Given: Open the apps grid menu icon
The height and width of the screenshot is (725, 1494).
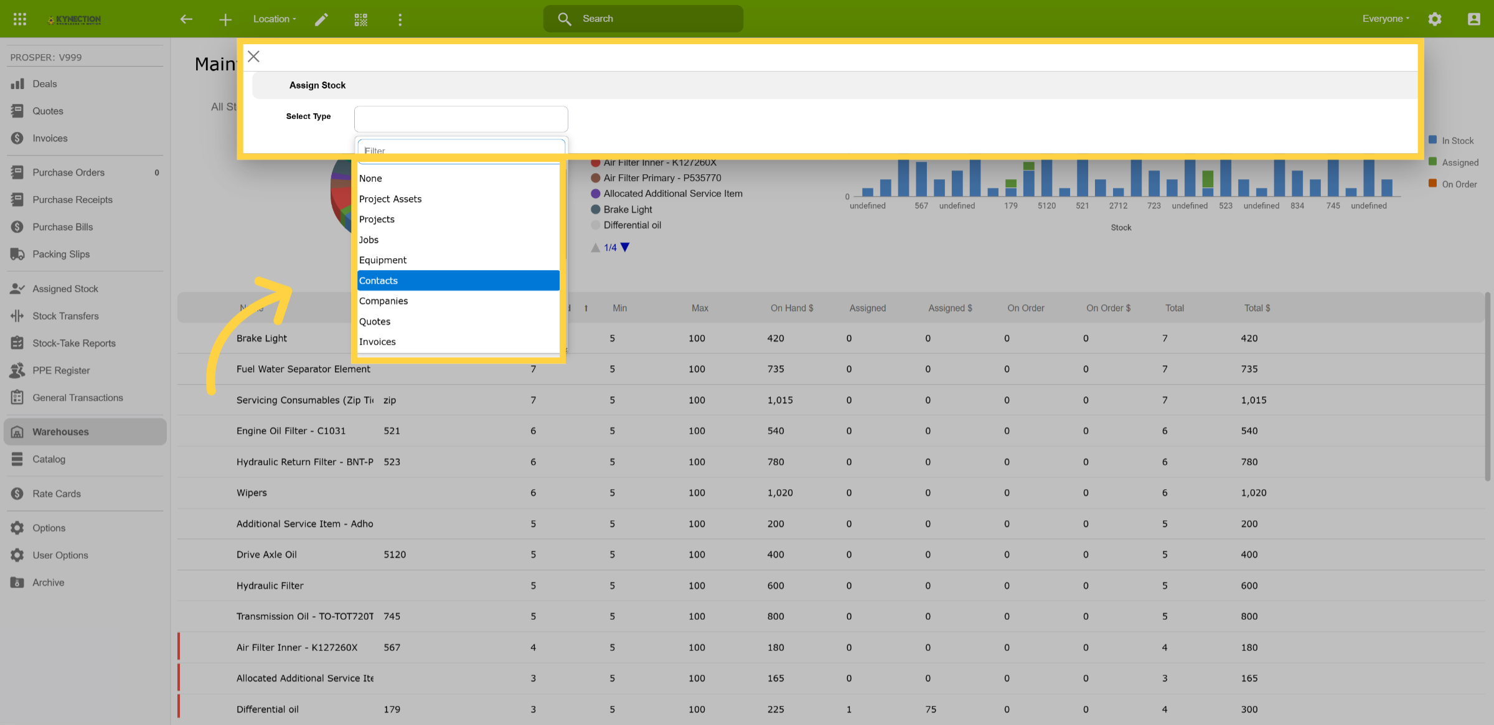Looking at the screenshot, I should 19,19.
